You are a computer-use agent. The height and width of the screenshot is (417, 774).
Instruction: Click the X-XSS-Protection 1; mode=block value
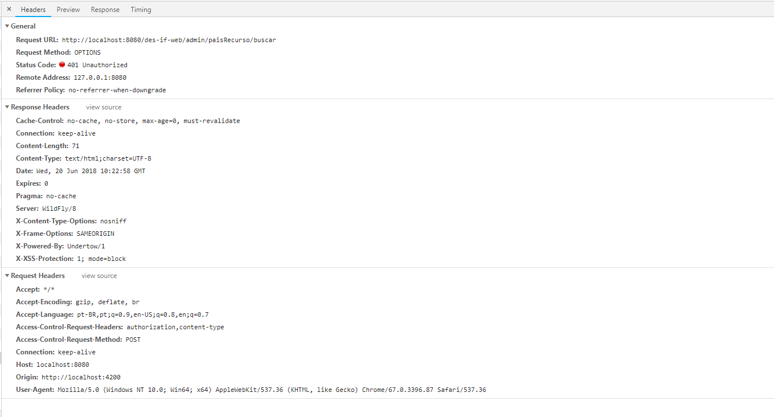[x=101, y=259]
